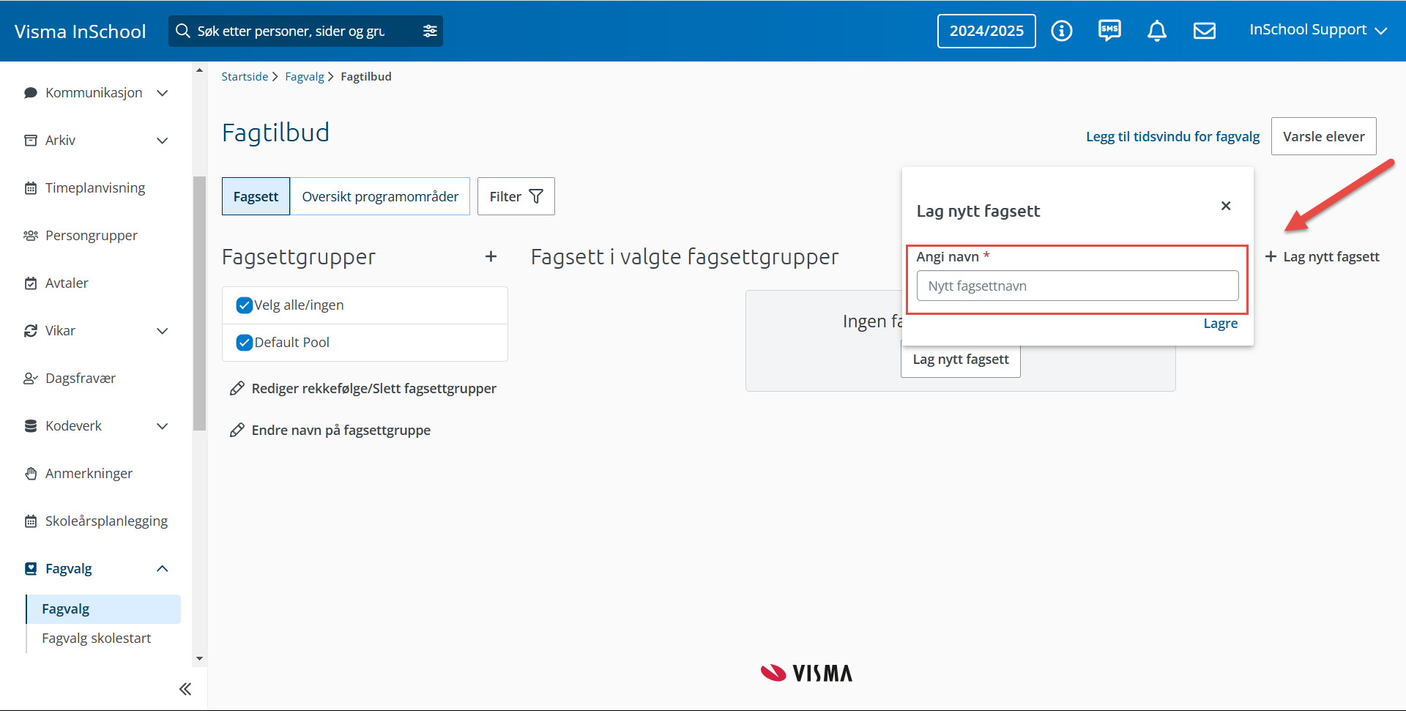1406x711 pixels.
Task: Click pencil icon beside Rediger rekkefølge
Action: tap(237, 389)
